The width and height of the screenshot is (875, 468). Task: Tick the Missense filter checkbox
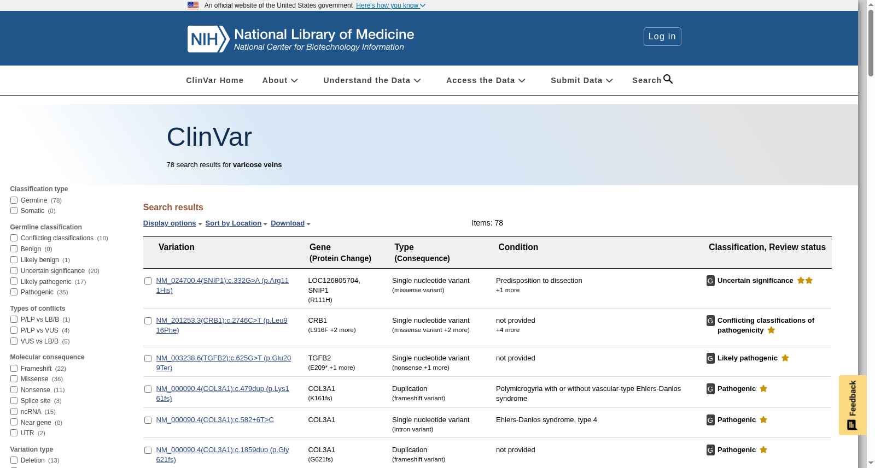[x=14, y=379]
